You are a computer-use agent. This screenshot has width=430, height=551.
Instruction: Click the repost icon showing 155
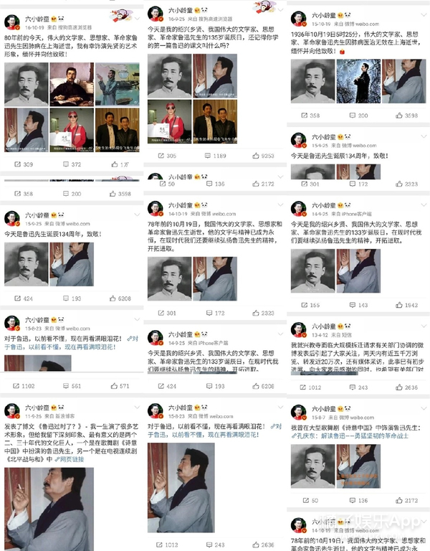point(305,305)
